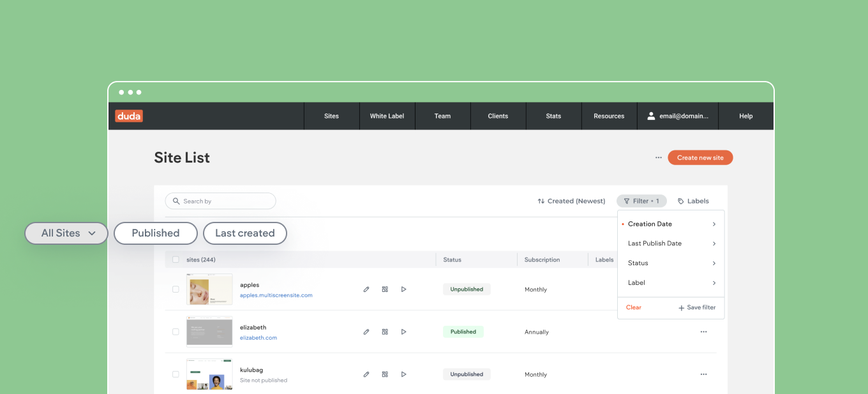
Task: Open more options for the elizabeth row
Action: [x=703, y=332]
